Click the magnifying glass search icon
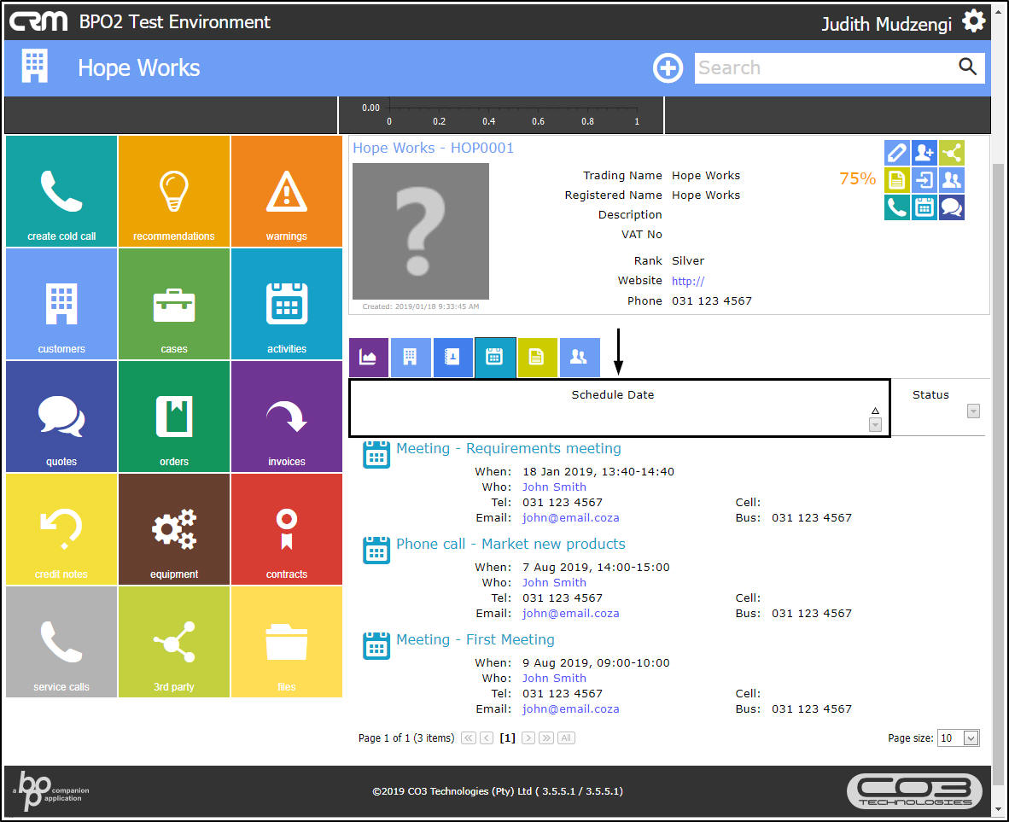Screen dimensions: 1009x822 pos(967,67)
